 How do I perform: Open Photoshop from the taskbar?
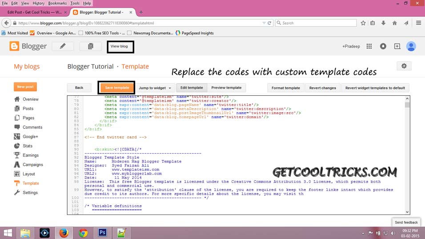point(102,233)
